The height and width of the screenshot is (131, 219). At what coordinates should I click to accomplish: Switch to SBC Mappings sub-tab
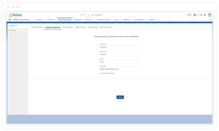[92, 27]
